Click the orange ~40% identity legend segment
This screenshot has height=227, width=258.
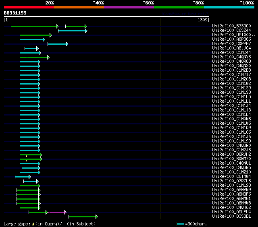click(79, 7)
